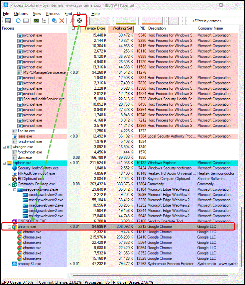Collapse the explorer.exe tree node

(x=4, y=163)
